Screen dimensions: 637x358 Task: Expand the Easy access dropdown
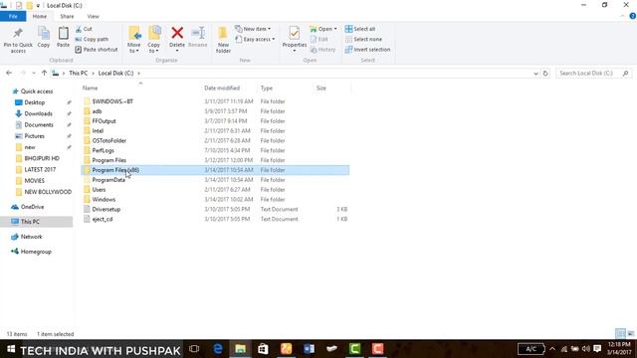[x=256, y=40]
